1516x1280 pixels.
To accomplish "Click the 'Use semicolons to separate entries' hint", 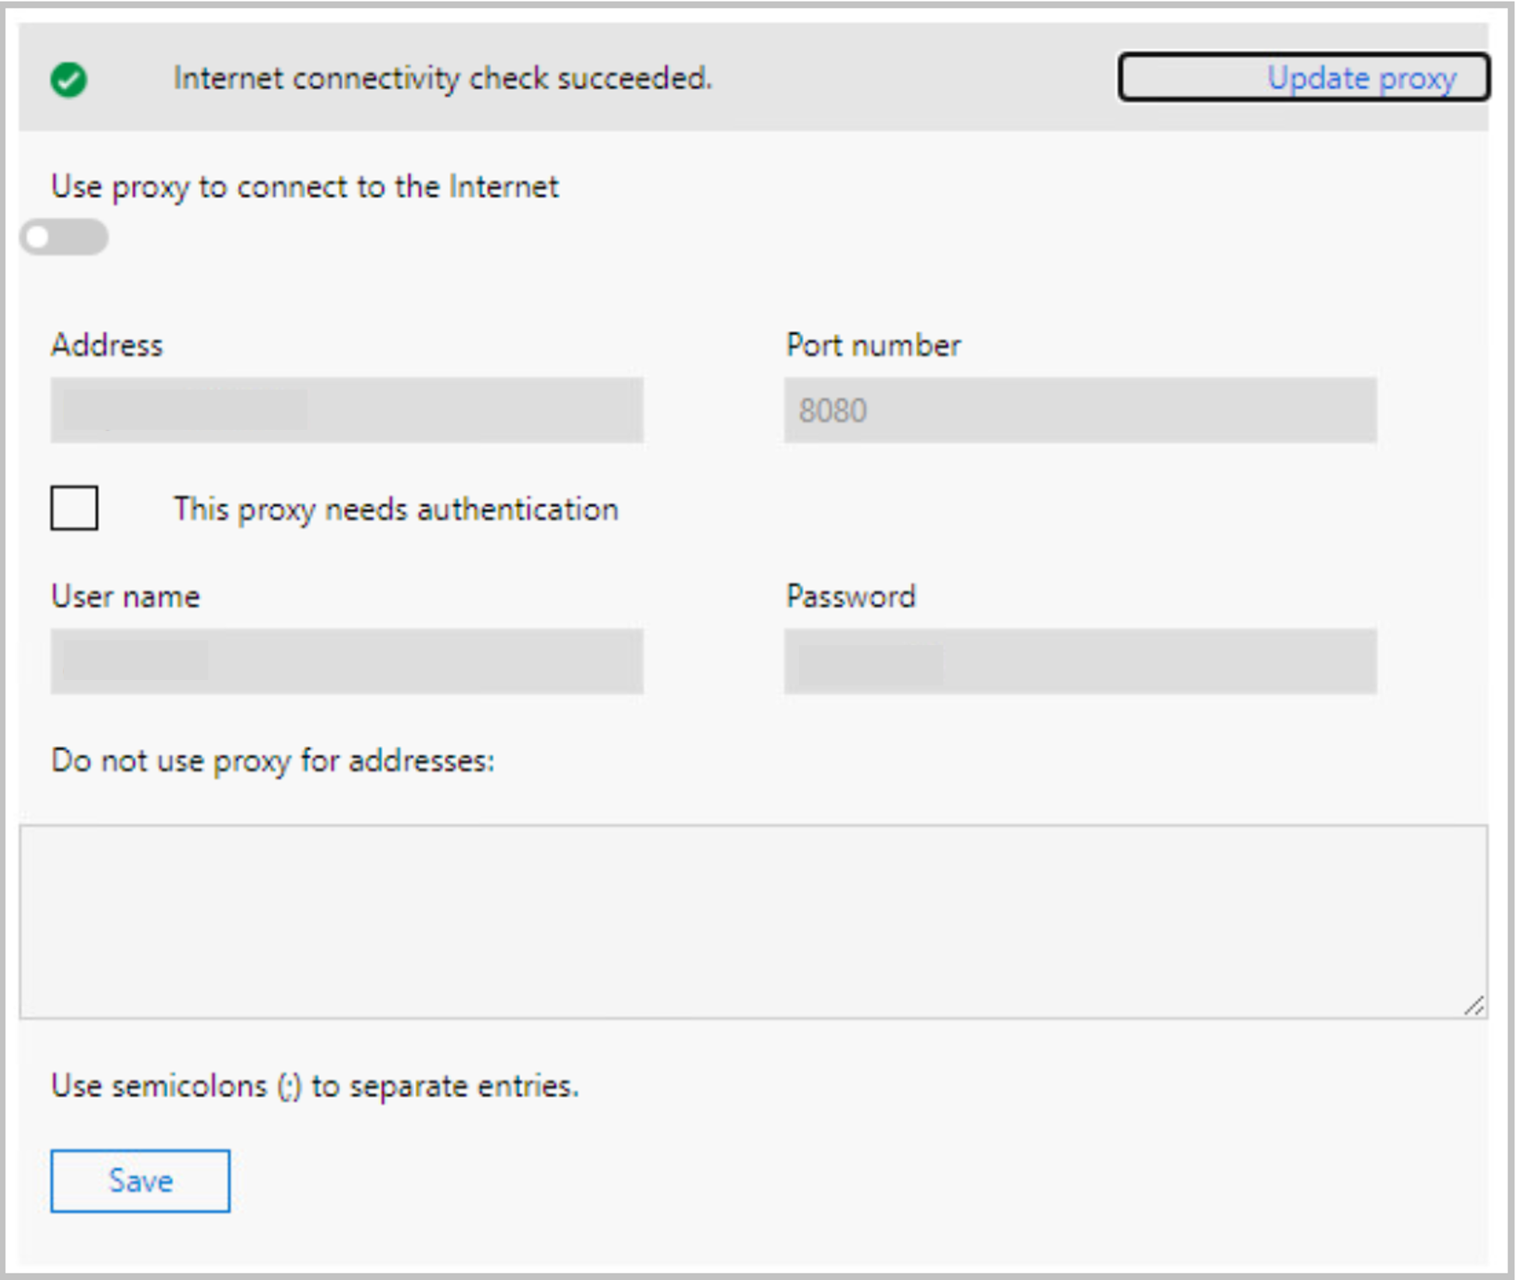I will [315, 1086].
